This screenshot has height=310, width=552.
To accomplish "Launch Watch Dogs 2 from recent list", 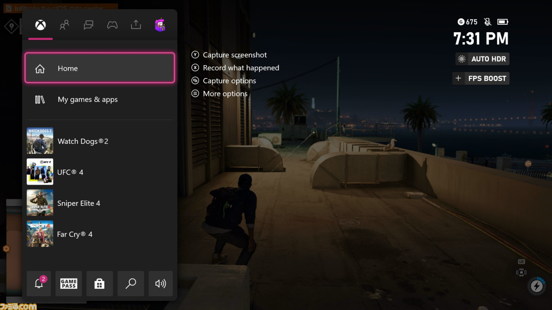I will 100,141.
